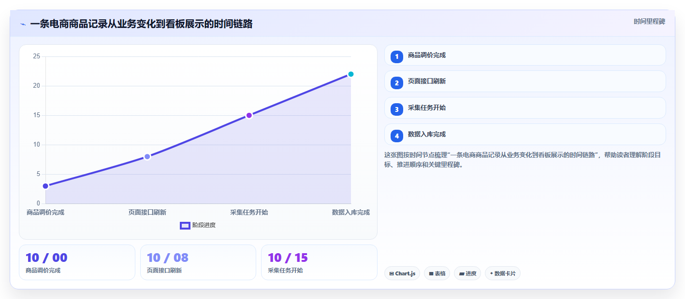Select the teal data point at 数据入库完成
This screenshot has height=299, width=685.
pyautogui.click(x=351, y=74)
